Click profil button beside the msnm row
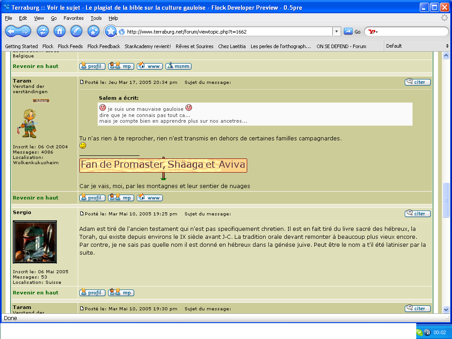 click(x=92, y=66)
